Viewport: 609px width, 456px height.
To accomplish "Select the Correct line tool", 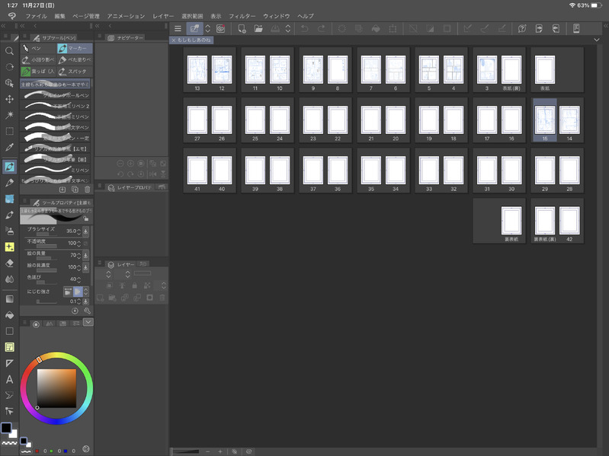I will (9, 411).
